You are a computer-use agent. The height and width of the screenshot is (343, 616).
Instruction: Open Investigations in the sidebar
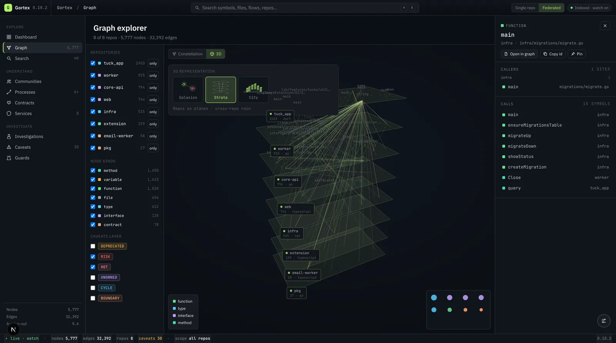click(x=42, y=137)
